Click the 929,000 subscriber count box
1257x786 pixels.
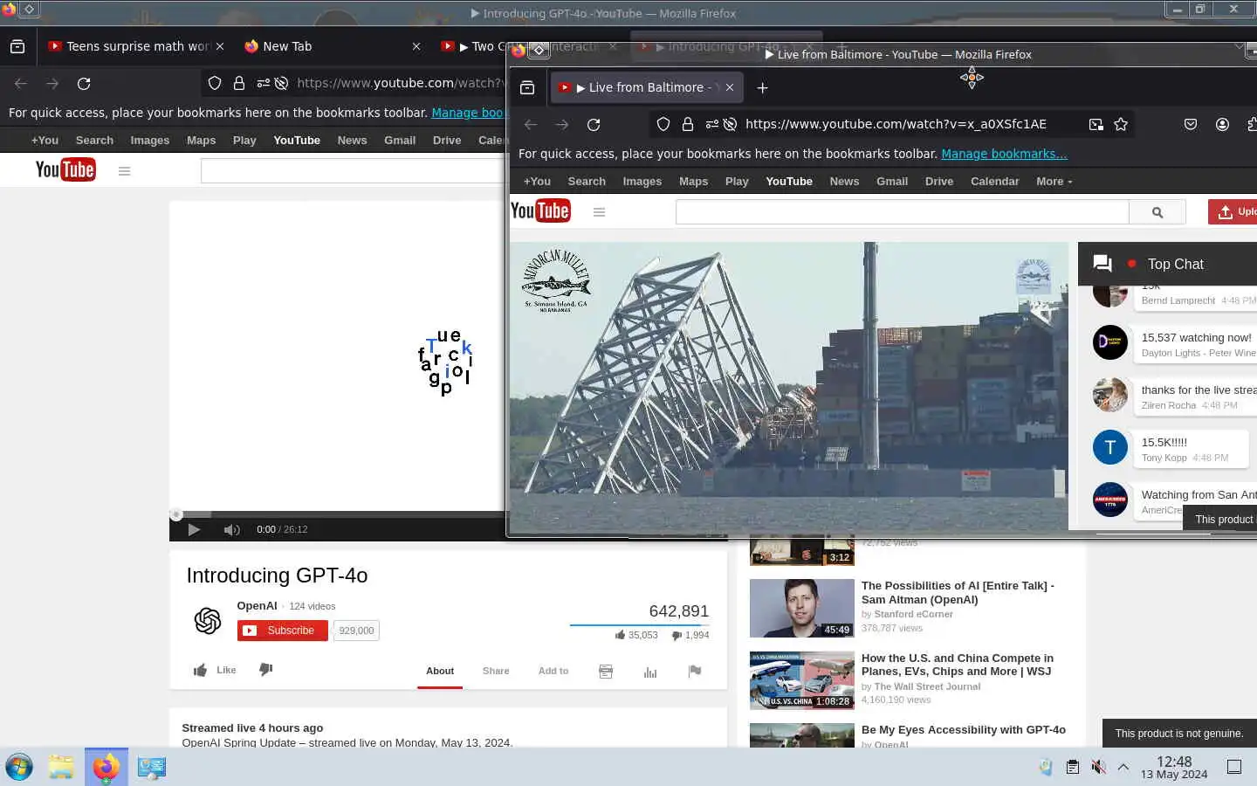(356, 631)
